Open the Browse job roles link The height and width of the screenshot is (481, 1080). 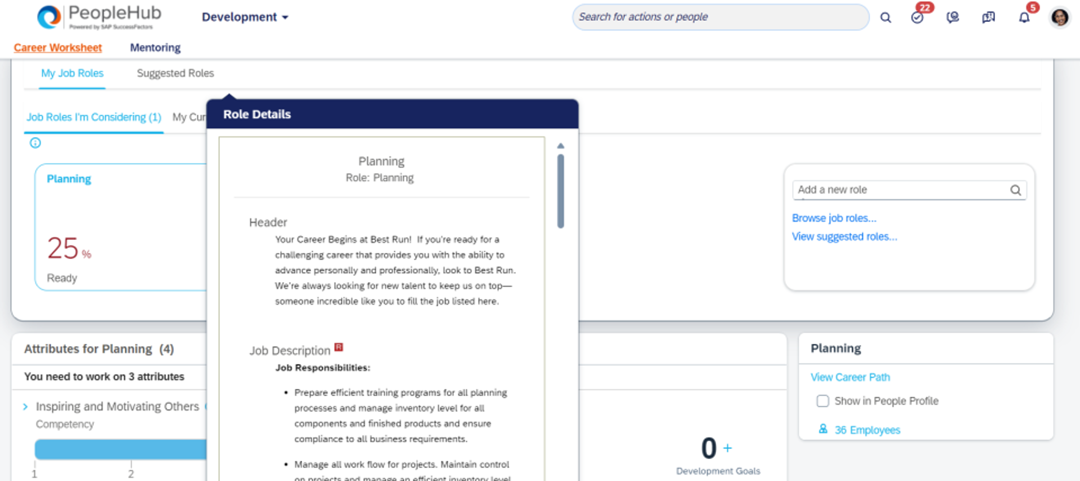[834, 218]
